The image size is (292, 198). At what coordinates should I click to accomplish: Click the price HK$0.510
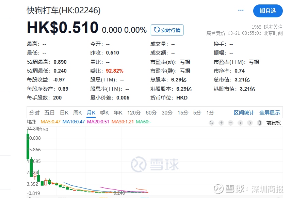pos(63,27)
